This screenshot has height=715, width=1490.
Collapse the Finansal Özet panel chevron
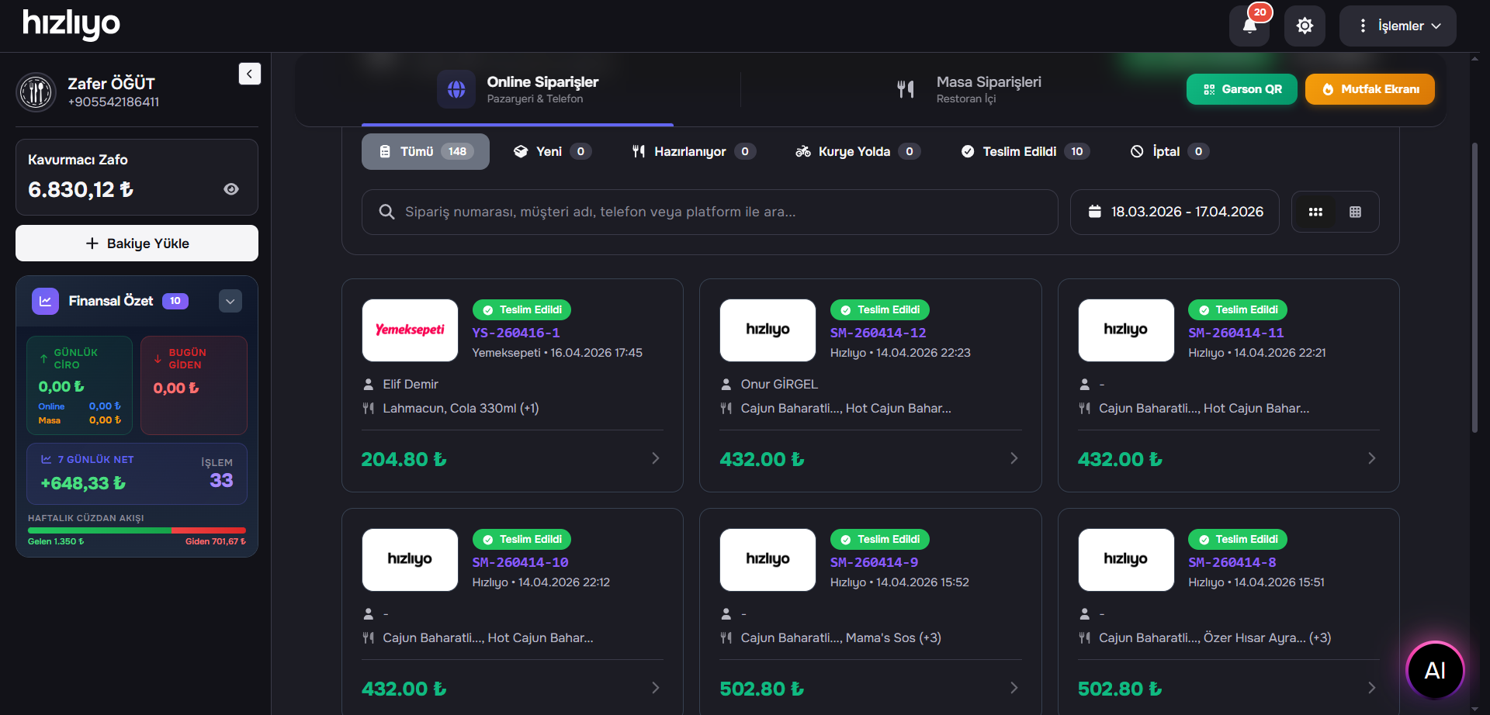[x=230, y=301]
